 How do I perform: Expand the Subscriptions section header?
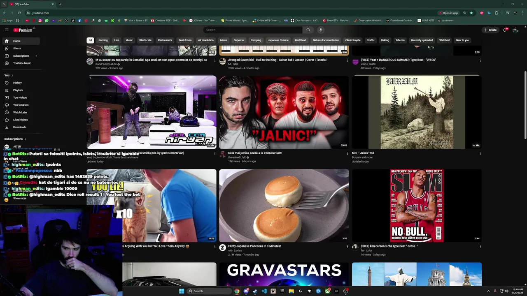[x=15, y=139]
